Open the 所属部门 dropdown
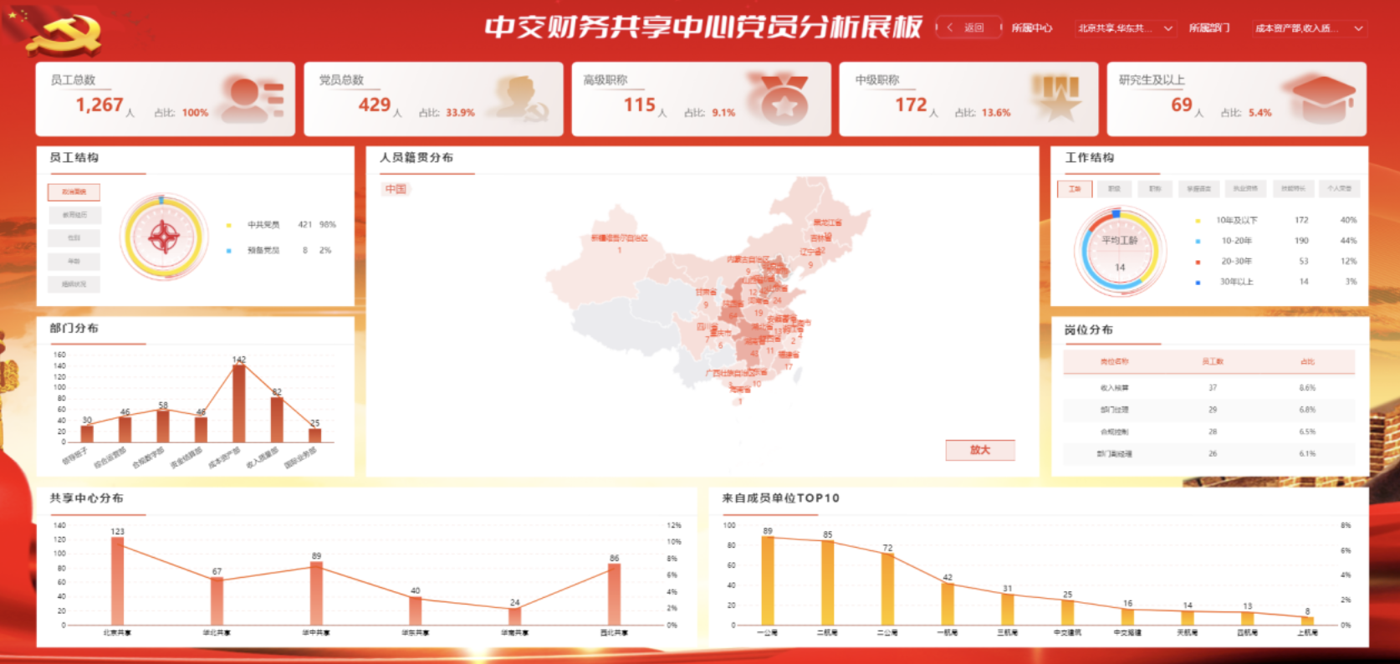 [x=1309, y=28]
